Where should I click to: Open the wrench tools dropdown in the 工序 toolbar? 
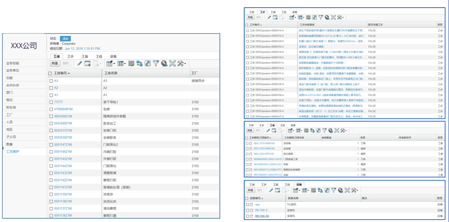point(182,64)
